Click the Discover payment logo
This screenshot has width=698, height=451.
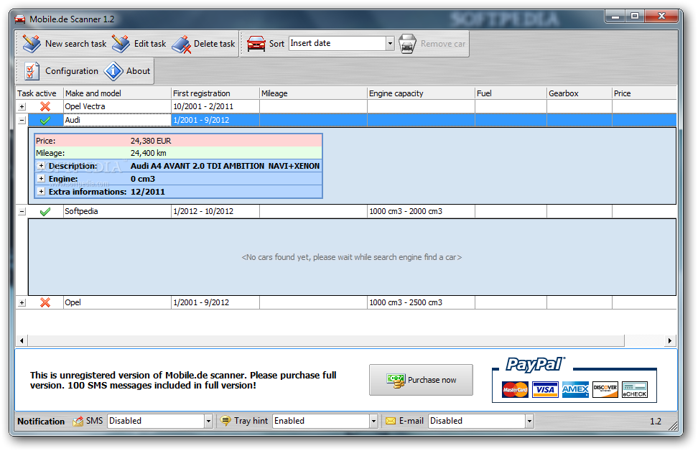(605, 389)
